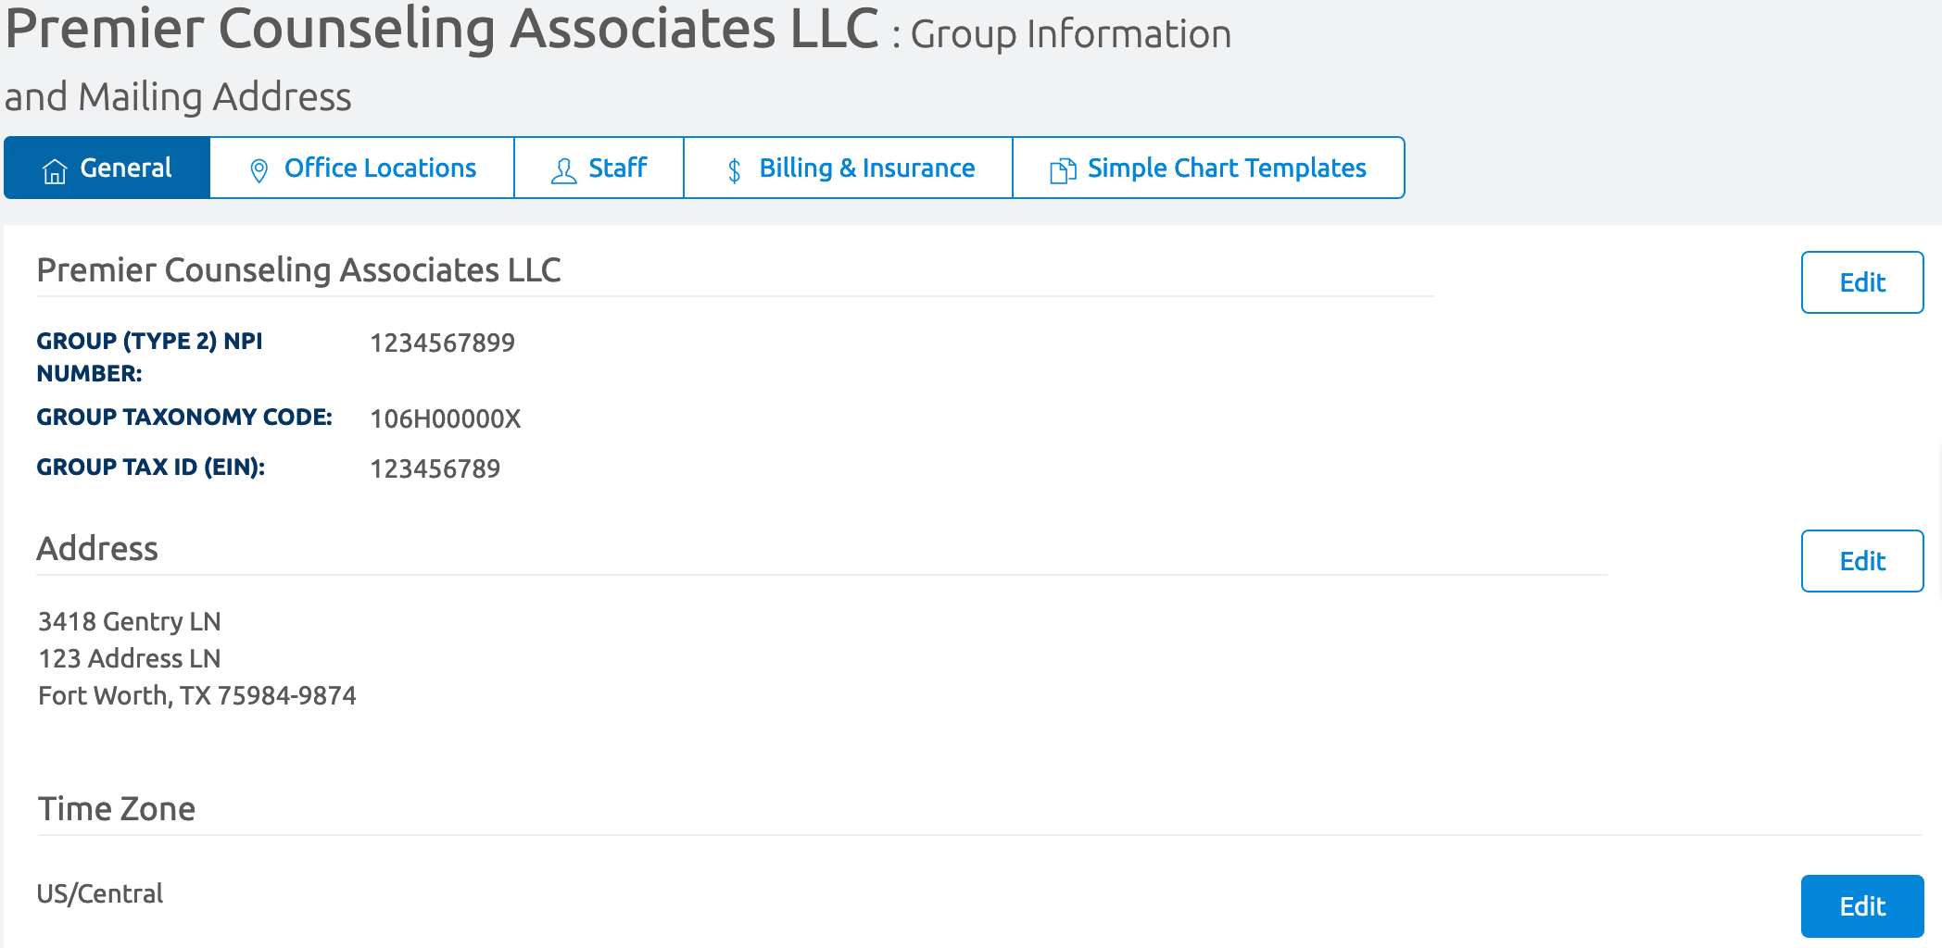Click the person icon on the Staff tab

563,170
